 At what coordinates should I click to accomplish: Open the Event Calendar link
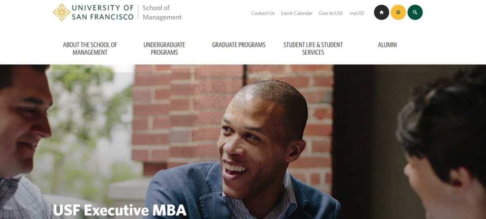coord(297,13)
